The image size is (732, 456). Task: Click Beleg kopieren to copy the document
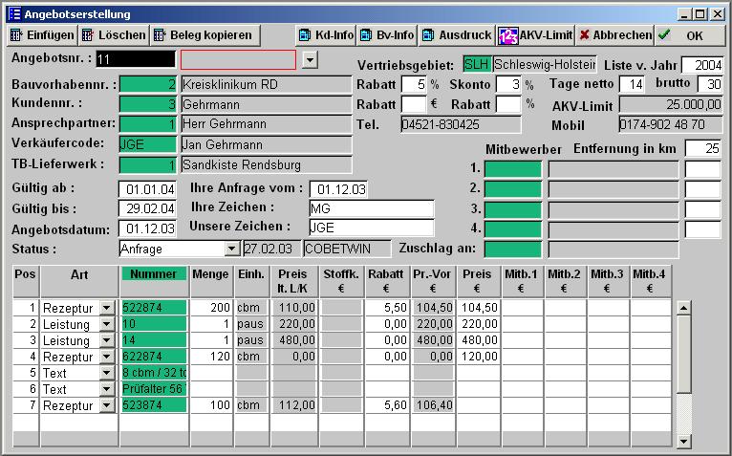click(204, 35)
